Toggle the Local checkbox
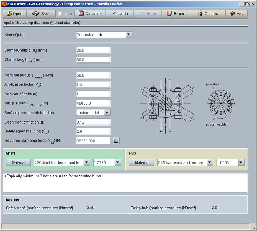This screenshot has height=231, width=257. click(x=60, y=14)
